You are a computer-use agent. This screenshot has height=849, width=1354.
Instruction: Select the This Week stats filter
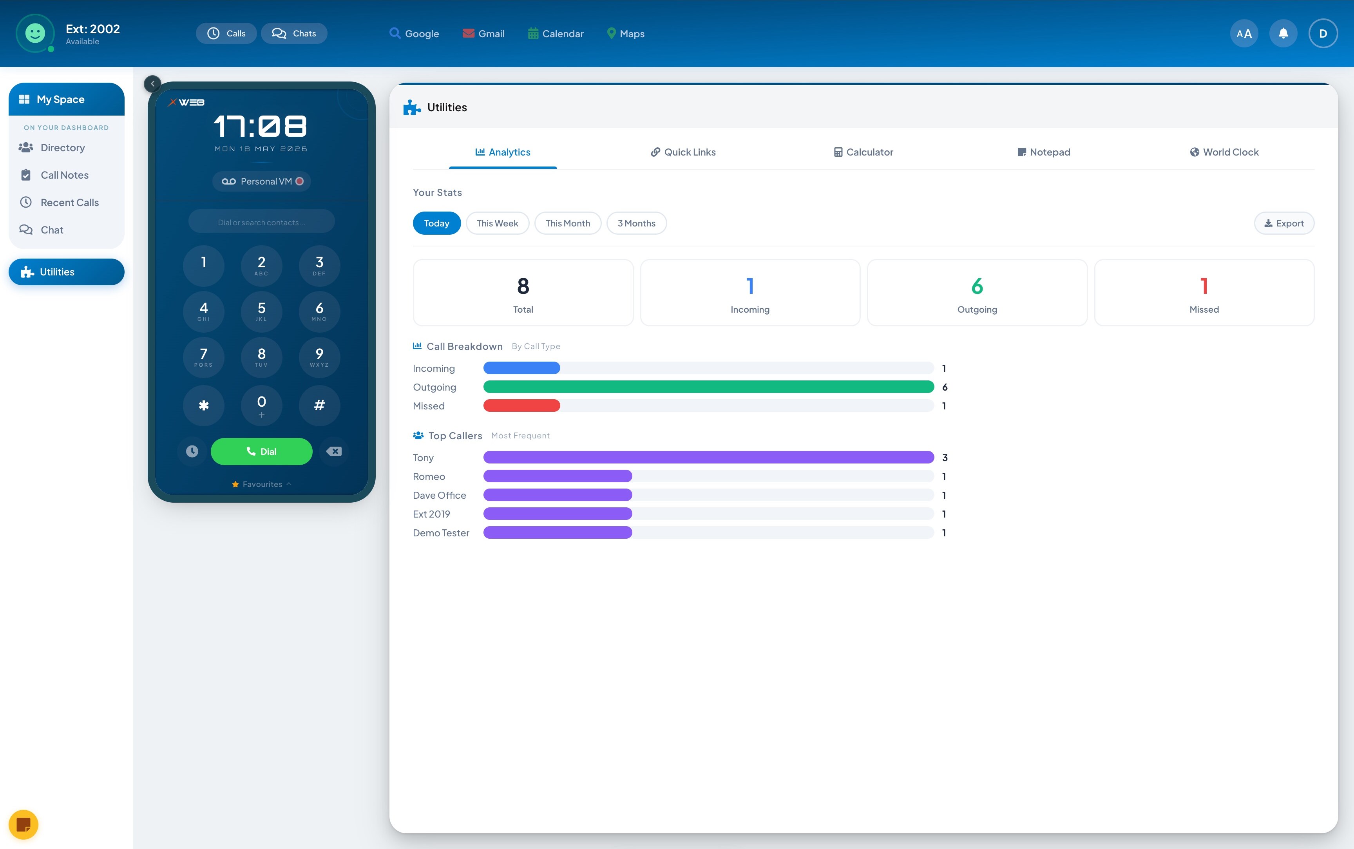497,223
